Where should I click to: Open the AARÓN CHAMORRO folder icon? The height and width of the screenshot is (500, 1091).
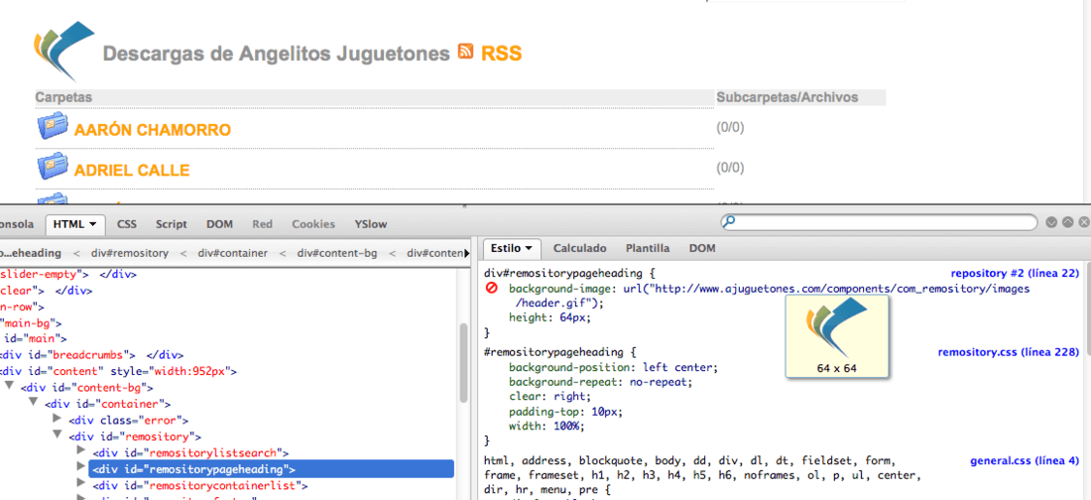click(x=53, y=127)
